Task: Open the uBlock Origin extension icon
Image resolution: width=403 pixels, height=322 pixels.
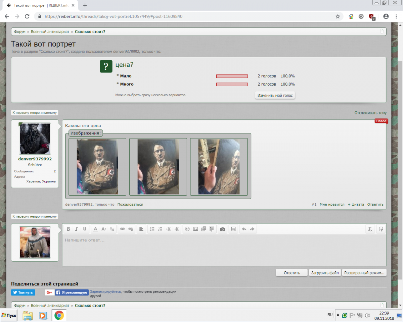Action: click(371, 16)
